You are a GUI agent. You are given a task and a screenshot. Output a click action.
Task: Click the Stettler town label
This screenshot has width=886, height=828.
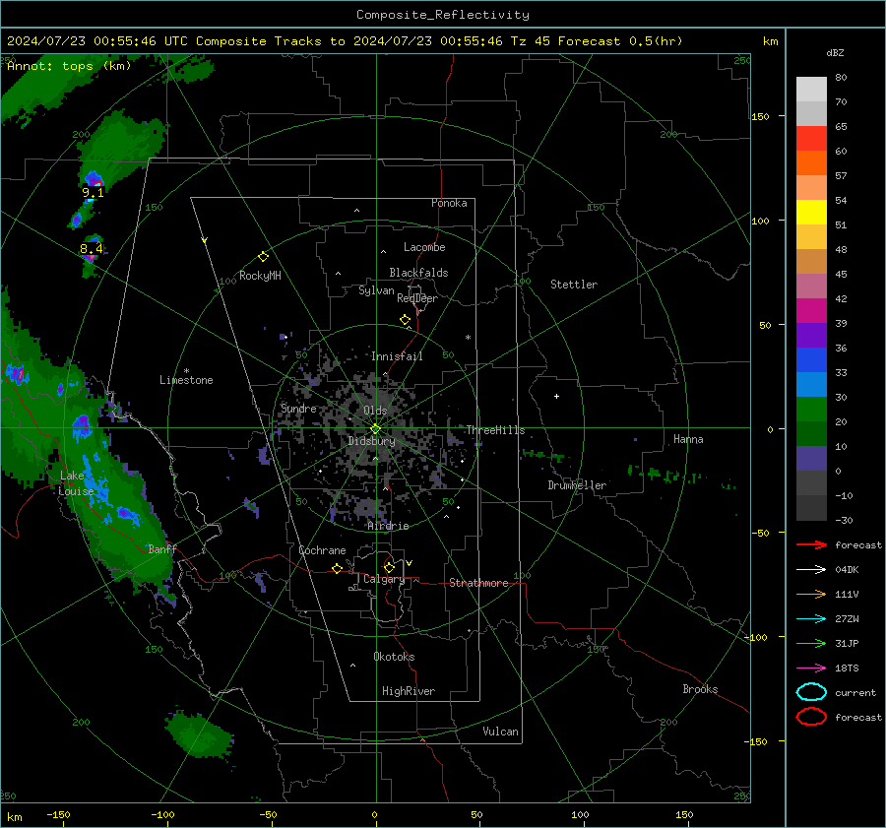point(574,285)
